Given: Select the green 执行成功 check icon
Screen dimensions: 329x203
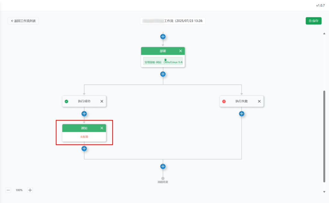Looking at the screenshot, I should click(x=67, y=101).
